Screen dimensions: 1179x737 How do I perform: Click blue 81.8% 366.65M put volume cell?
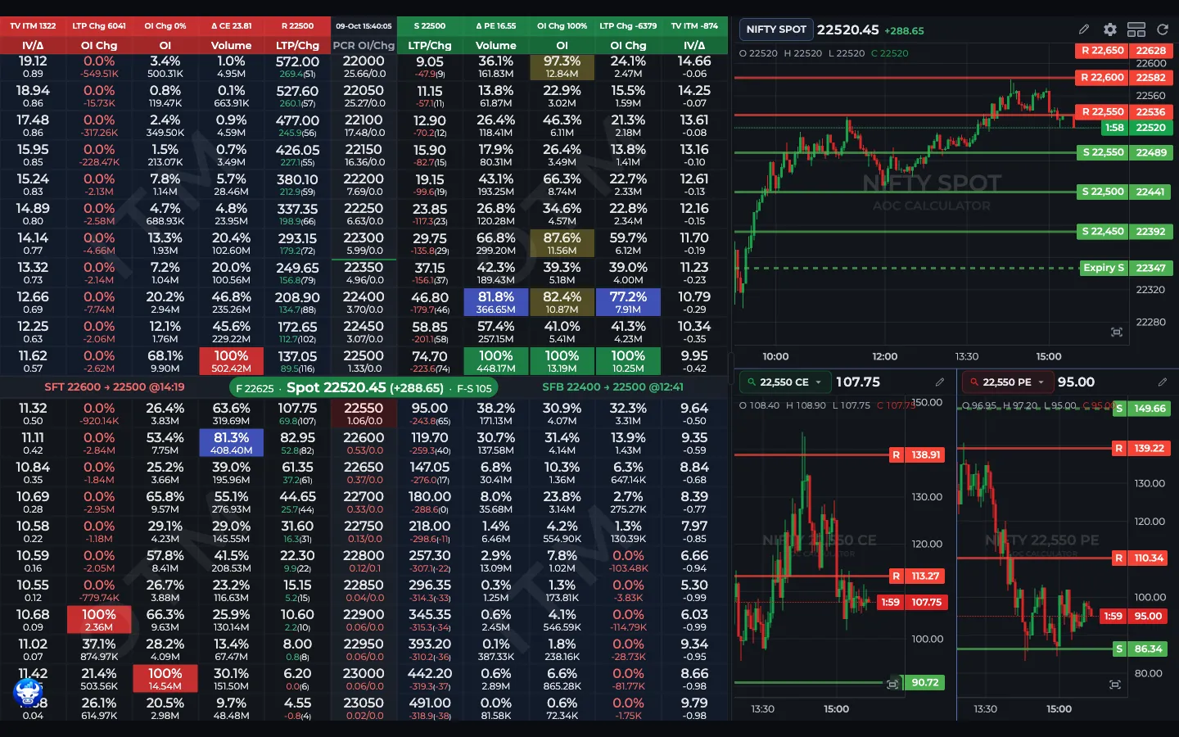[496, 303]
